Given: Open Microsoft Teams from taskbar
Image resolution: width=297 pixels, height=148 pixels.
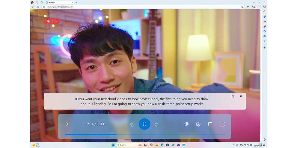Looking at the screenshot, I should [x=178, y=145].
